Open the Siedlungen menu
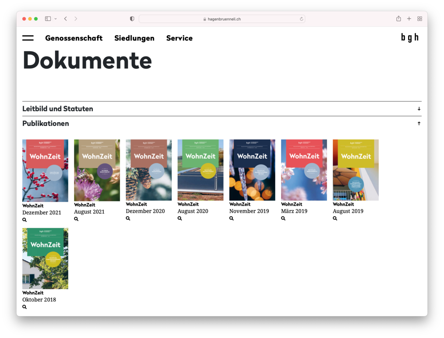 click(x=134, y=38)
